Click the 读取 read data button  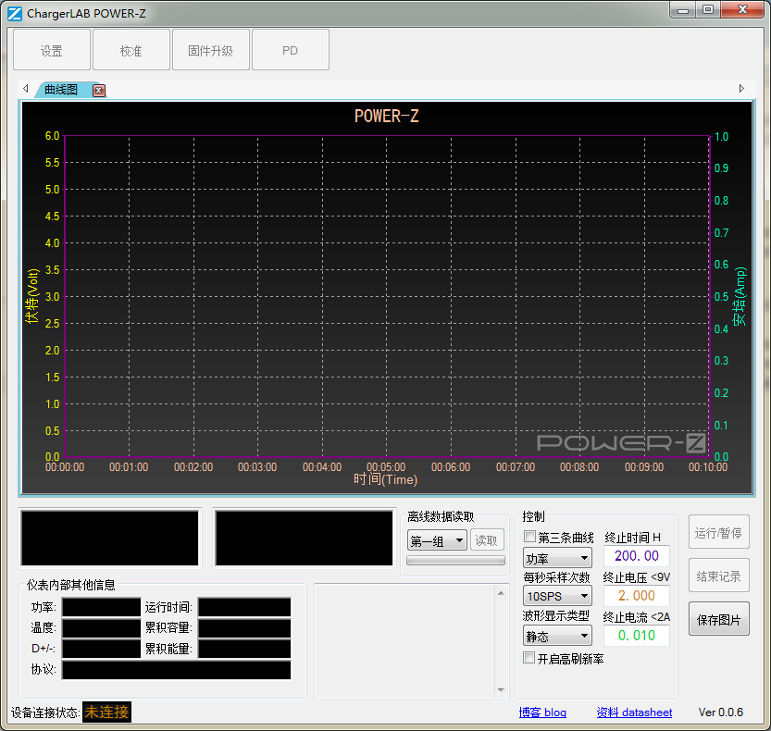487,540
